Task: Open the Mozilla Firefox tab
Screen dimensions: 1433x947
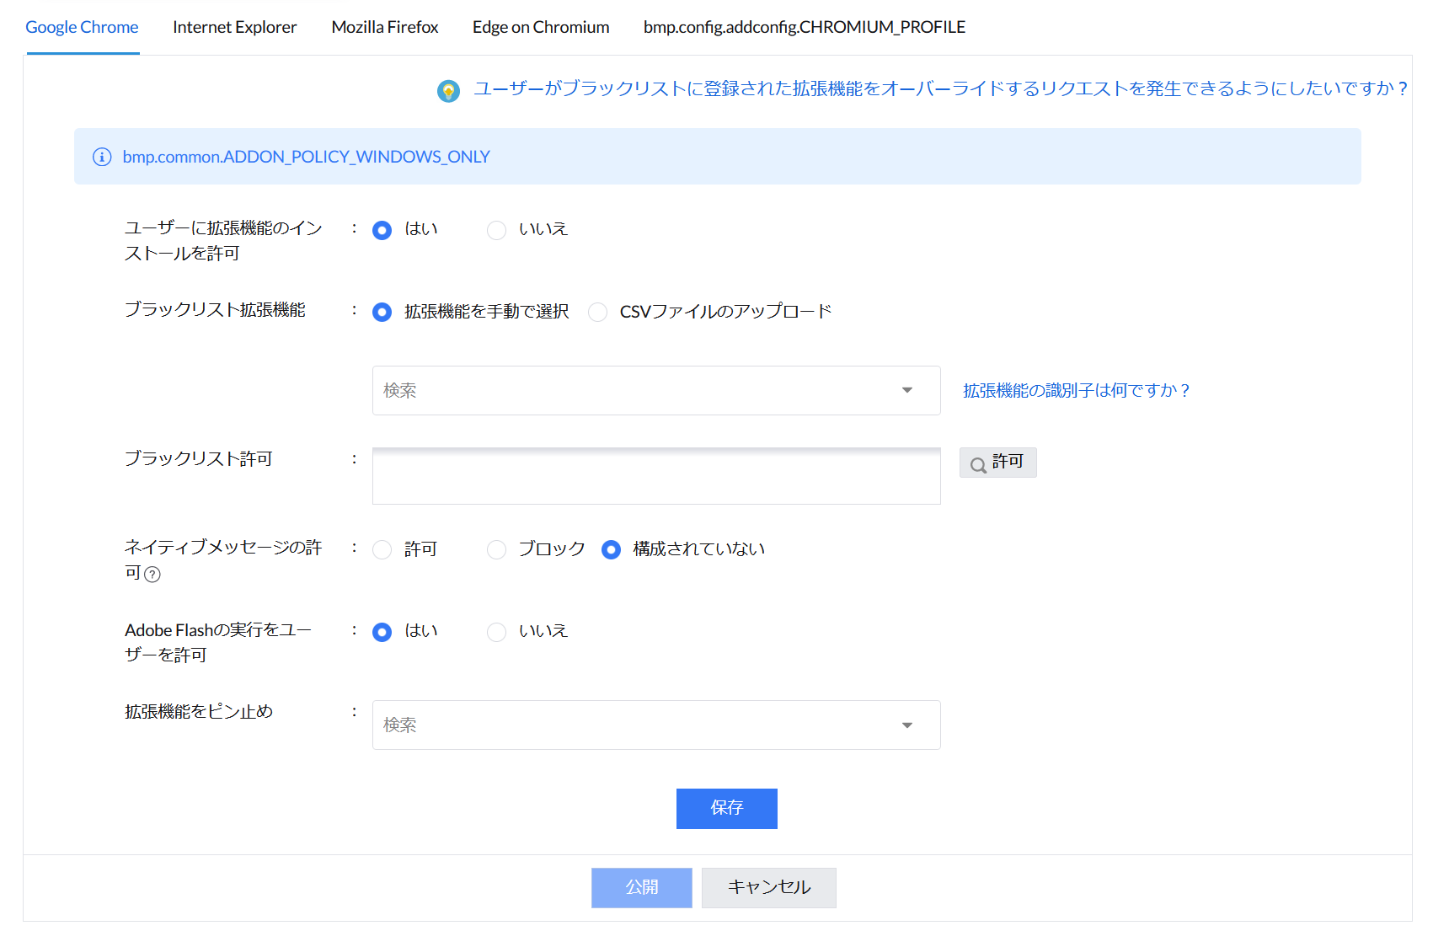Action: [x=384, y=27]
